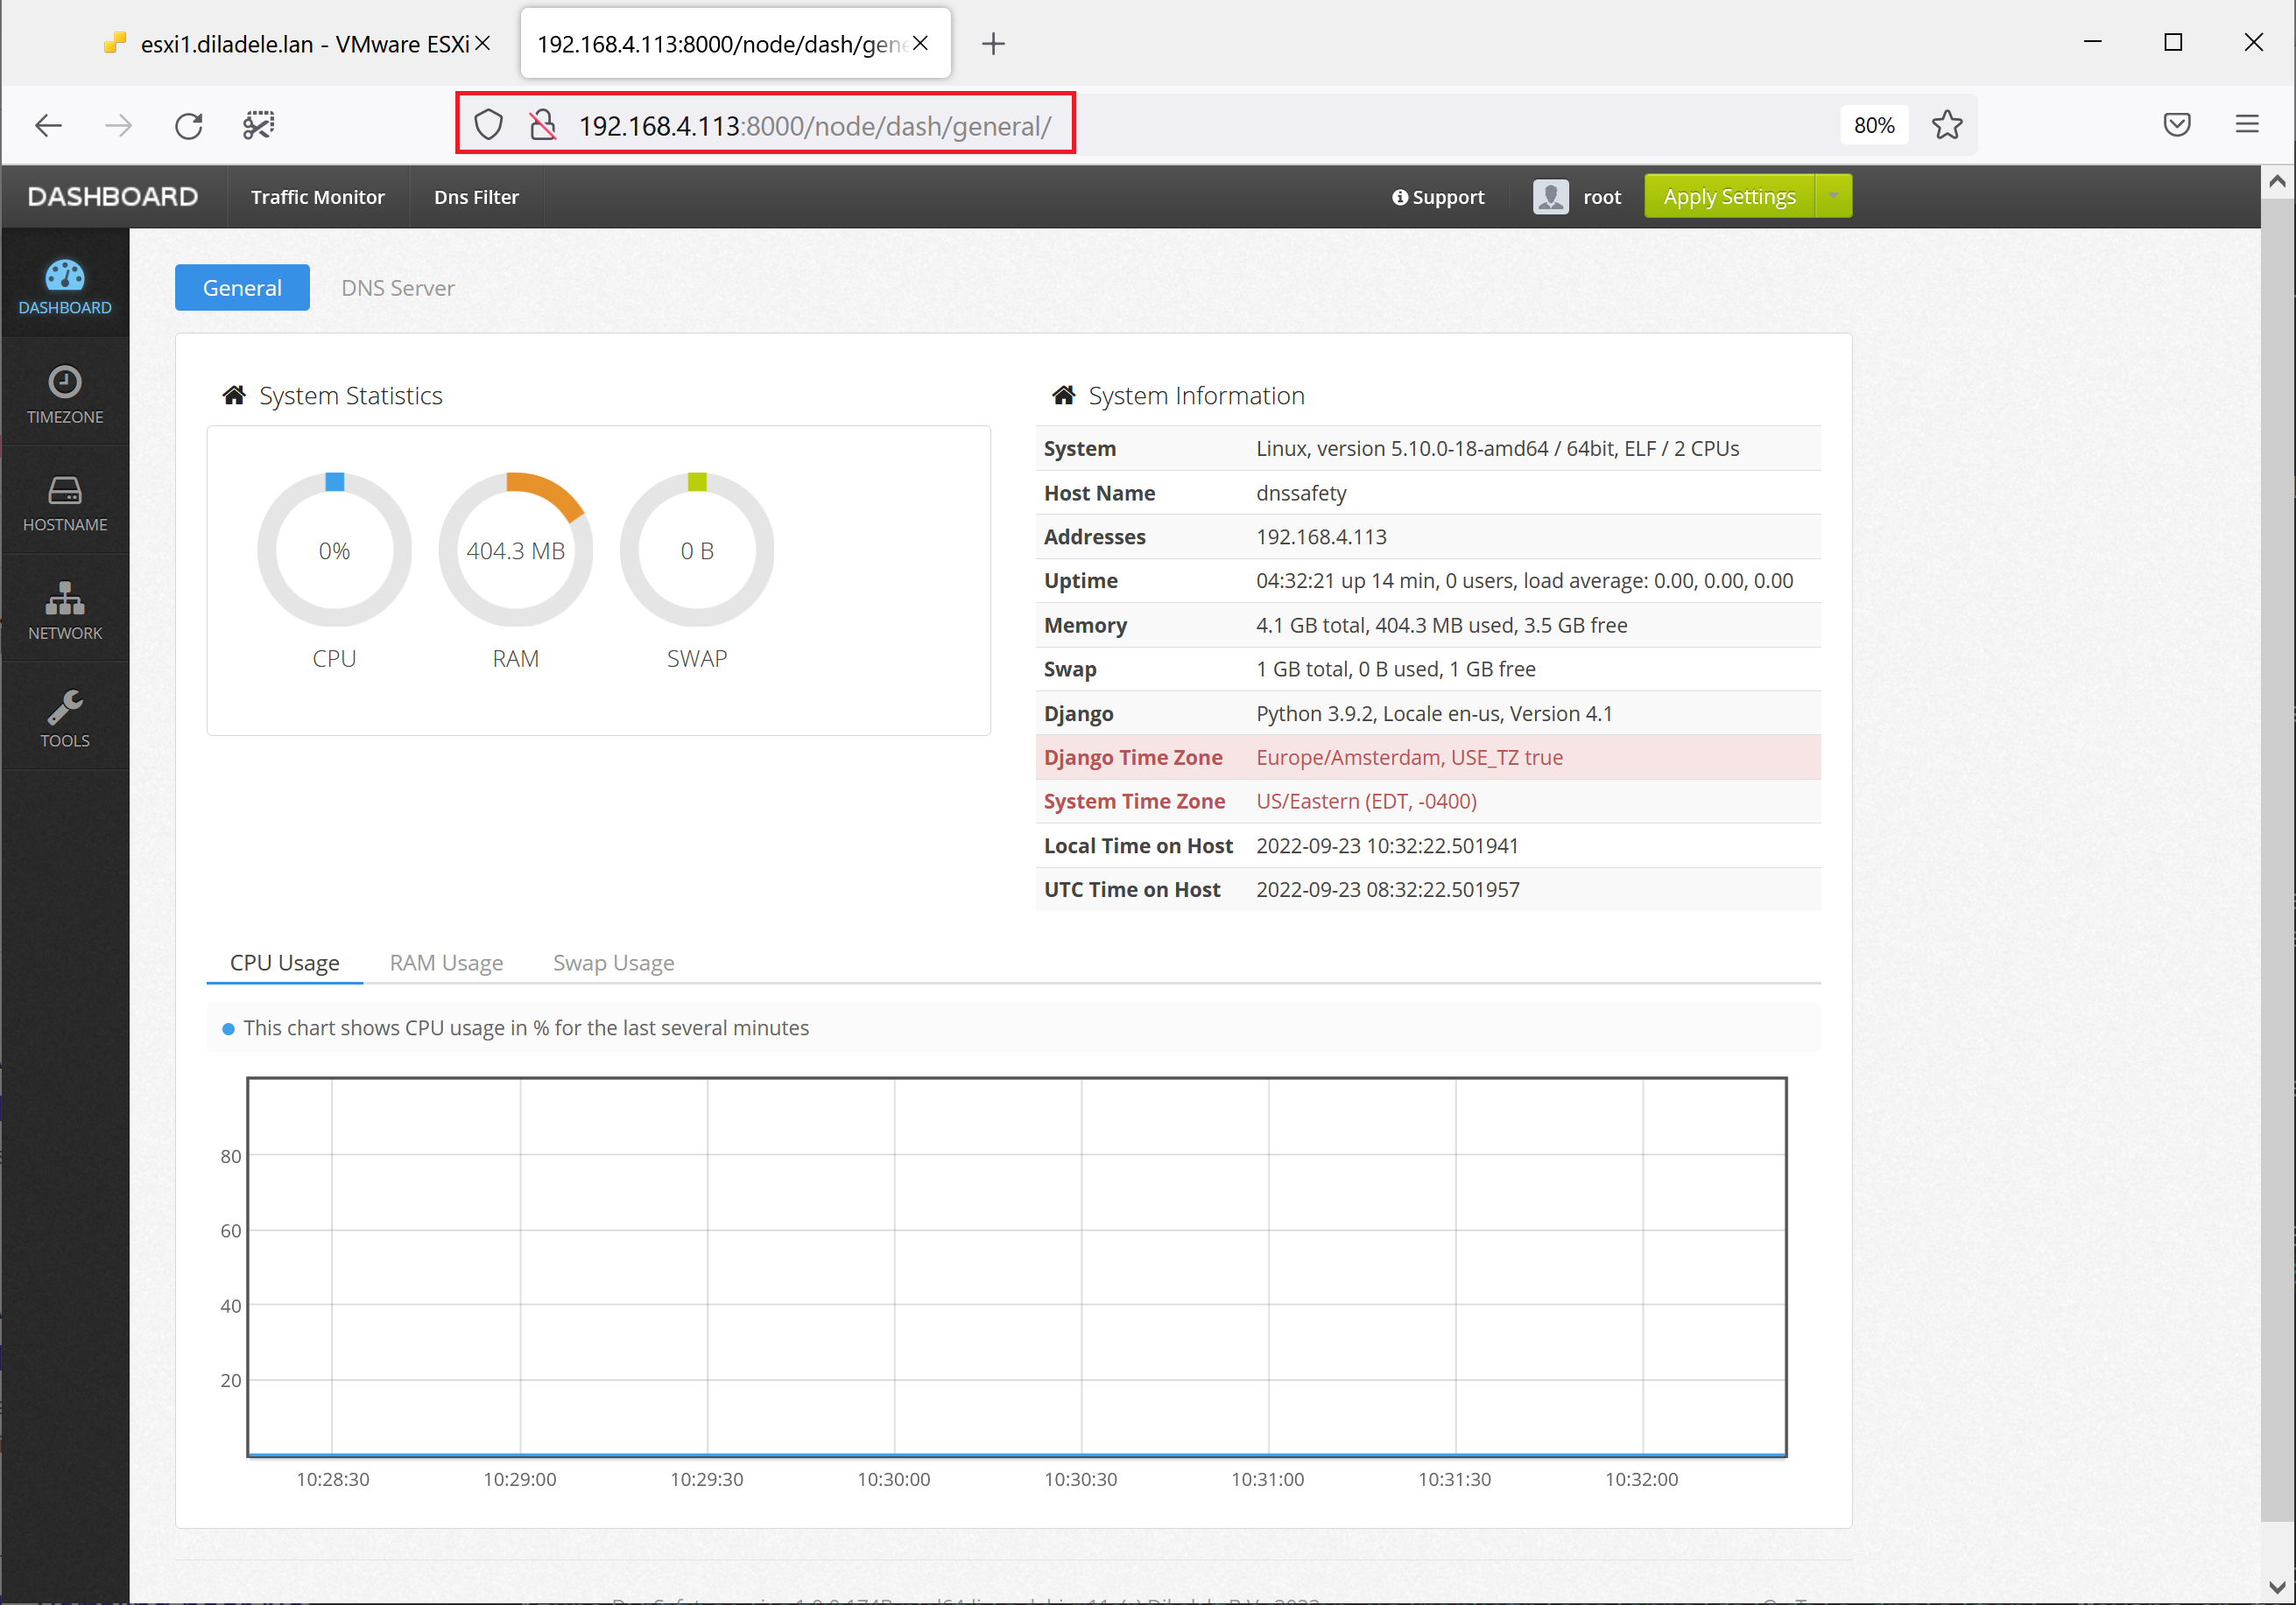Reload the current page
This screenshot has height=1605, width=2296.
pos(188,126)
